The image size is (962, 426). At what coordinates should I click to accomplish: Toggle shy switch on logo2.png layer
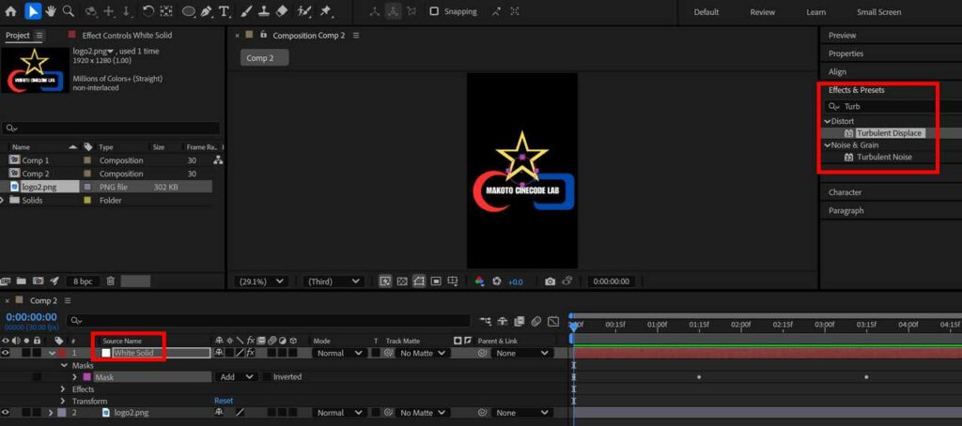(220, 413)
